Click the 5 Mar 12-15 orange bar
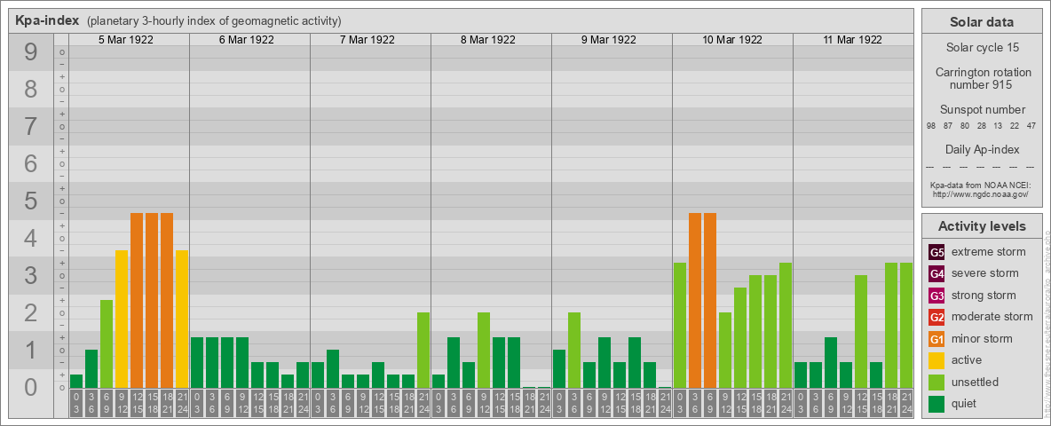Viewport: 1051px width, 426px height. click(x=137, y=300)
